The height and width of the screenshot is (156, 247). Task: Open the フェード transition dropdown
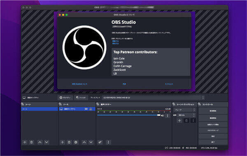coord(184,110)
